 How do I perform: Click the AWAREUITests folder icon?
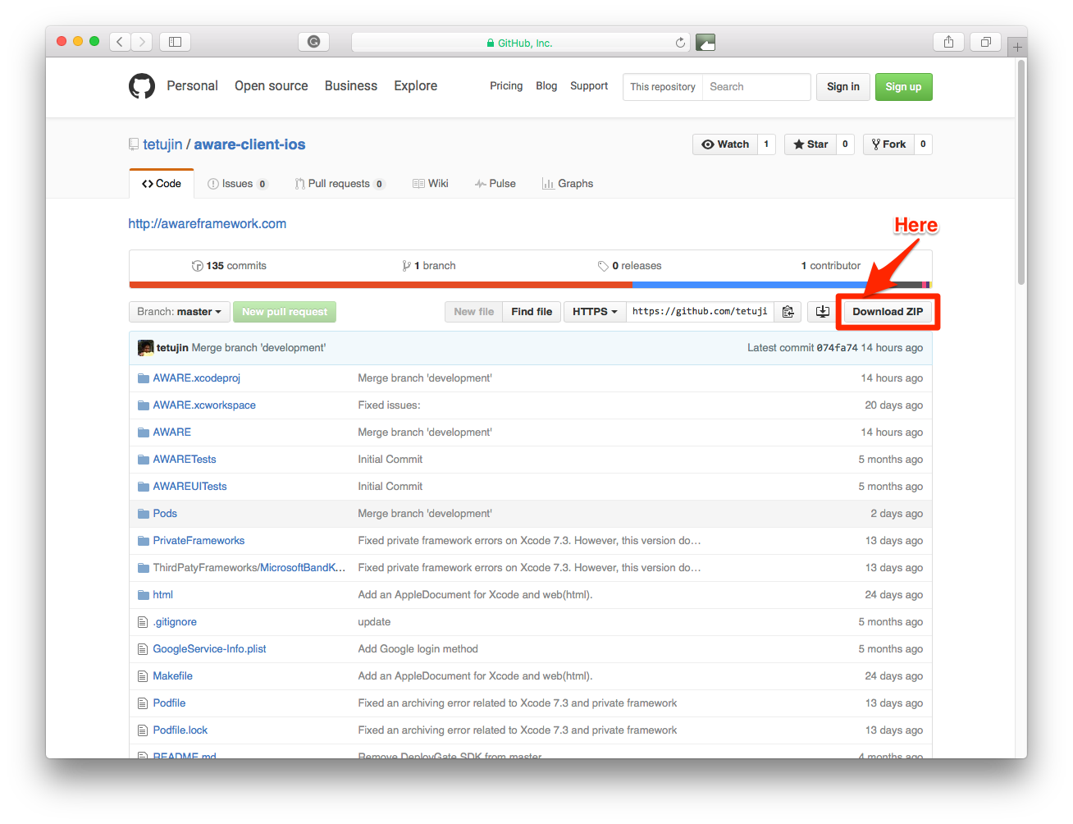coord(144,487)
